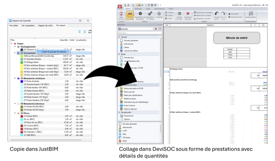The height and width of the screenshot is (161, 275).
Task: Open Lettres in the Général section
Action: [x=126, y=47]
